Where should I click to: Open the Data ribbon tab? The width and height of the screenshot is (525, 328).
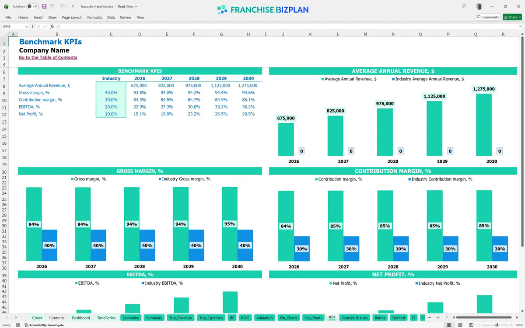[x=111, y=17]
